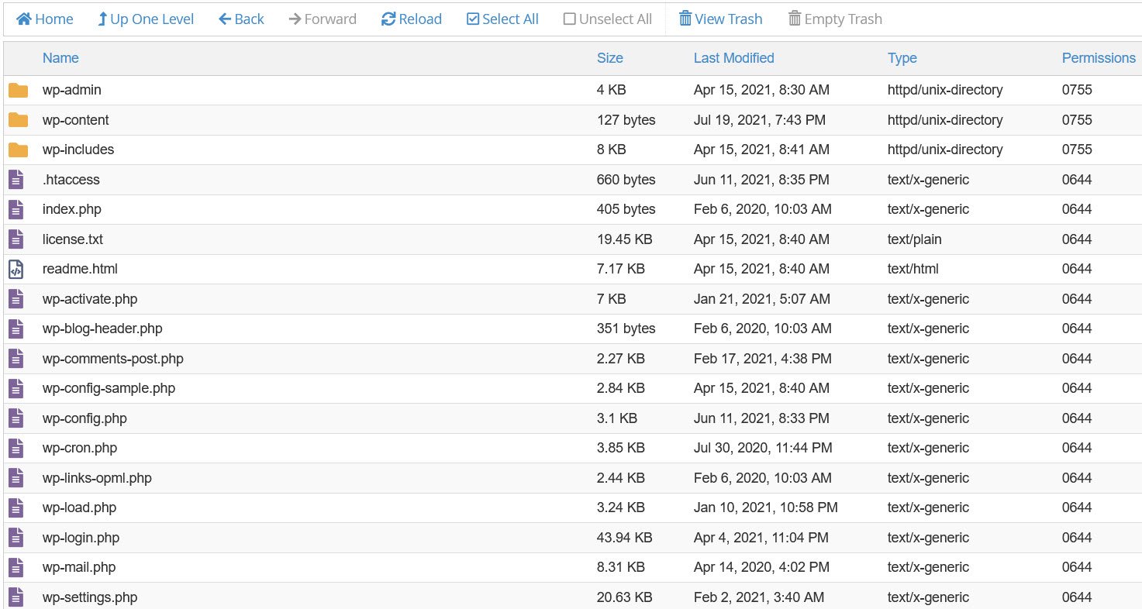The width and height of the screenshot is (1142, 609).
Task: Select the index.php file name
Action: (x=72, y=209)
